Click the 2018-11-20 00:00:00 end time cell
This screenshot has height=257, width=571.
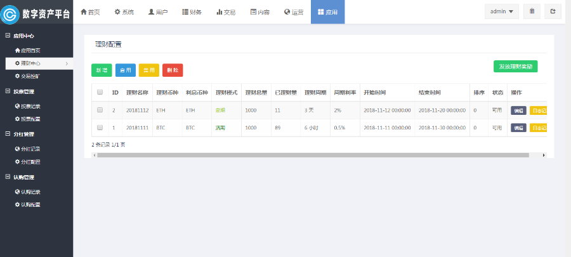coord(442,110)
